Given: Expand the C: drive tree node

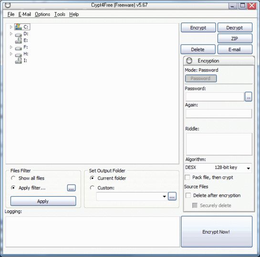Looking at the screenshot, I should coord(11,27).
